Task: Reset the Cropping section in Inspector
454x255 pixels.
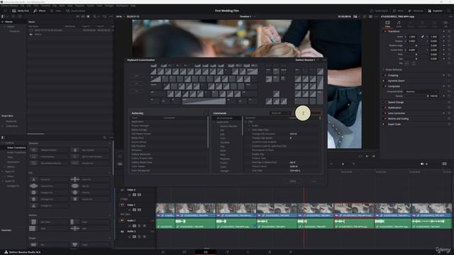Action: pos(449,75)
